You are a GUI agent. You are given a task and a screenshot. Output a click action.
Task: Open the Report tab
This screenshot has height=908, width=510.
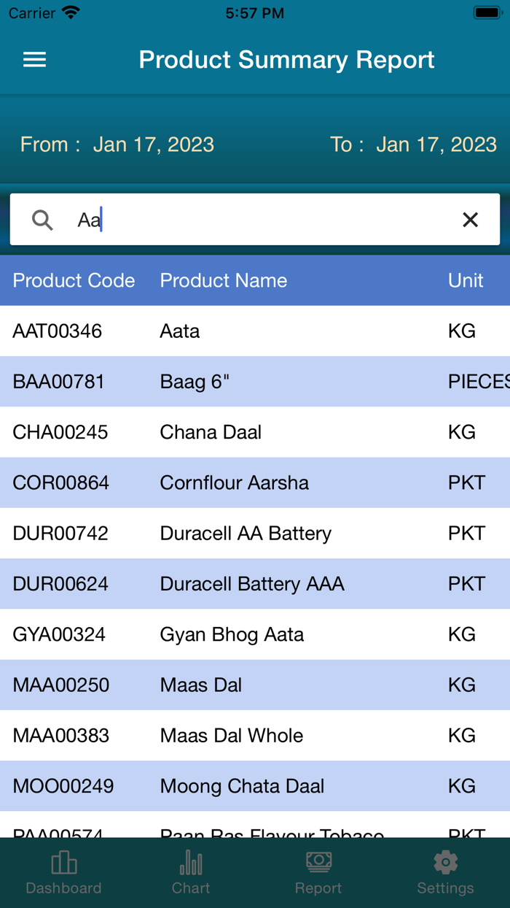click(318, 872)
